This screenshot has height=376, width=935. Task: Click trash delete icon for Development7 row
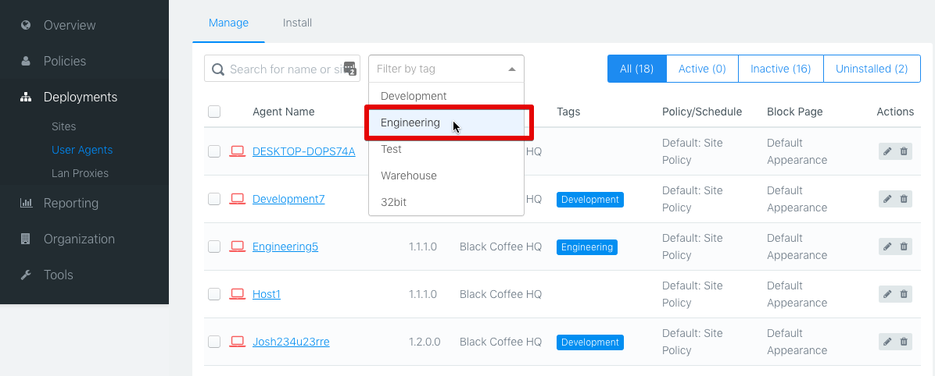(904, 199)
